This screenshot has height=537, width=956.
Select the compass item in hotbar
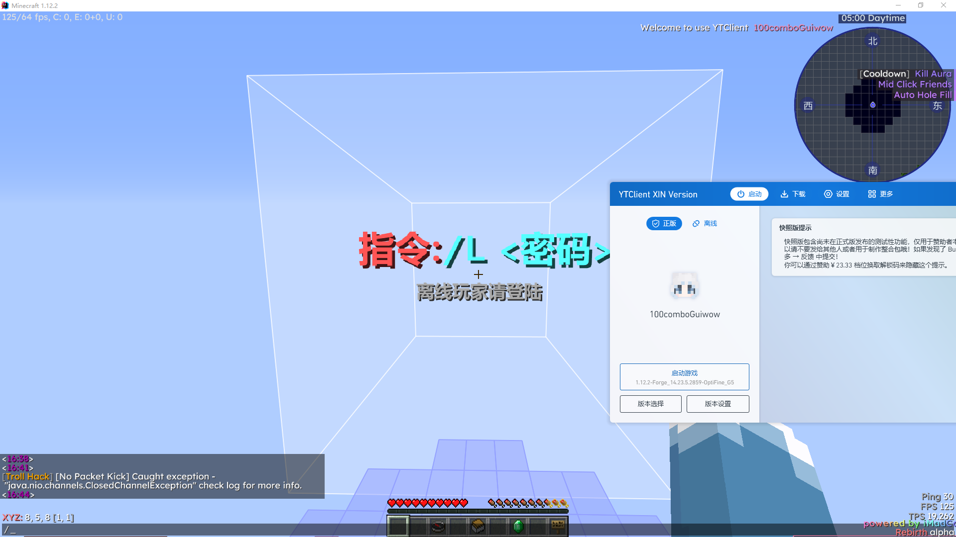pos(438,526)
